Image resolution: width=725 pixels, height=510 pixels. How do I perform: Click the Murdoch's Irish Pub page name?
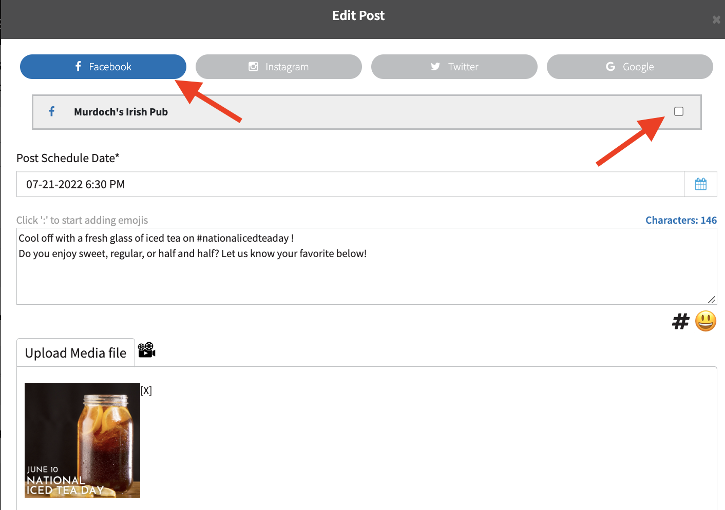click(x=121, y=112)
